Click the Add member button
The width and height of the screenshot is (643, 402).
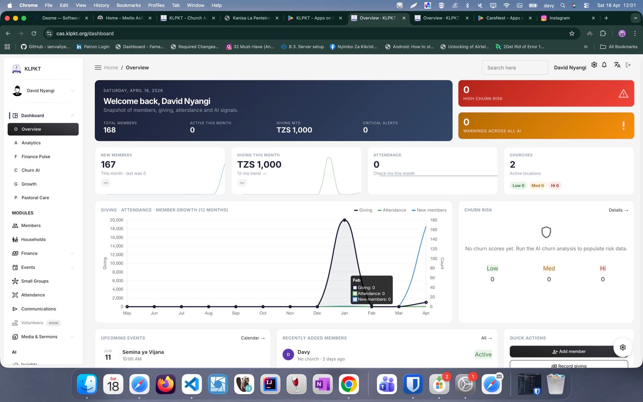tap(568, 351)
